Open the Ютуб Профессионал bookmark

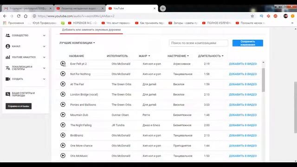[42, 23]
